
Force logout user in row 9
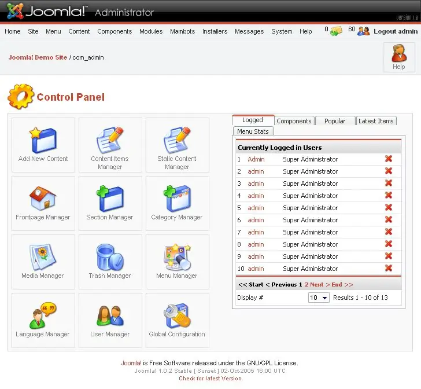click(x=389, y=256)
